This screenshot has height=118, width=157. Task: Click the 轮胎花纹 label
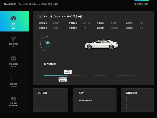pos(129,28)
